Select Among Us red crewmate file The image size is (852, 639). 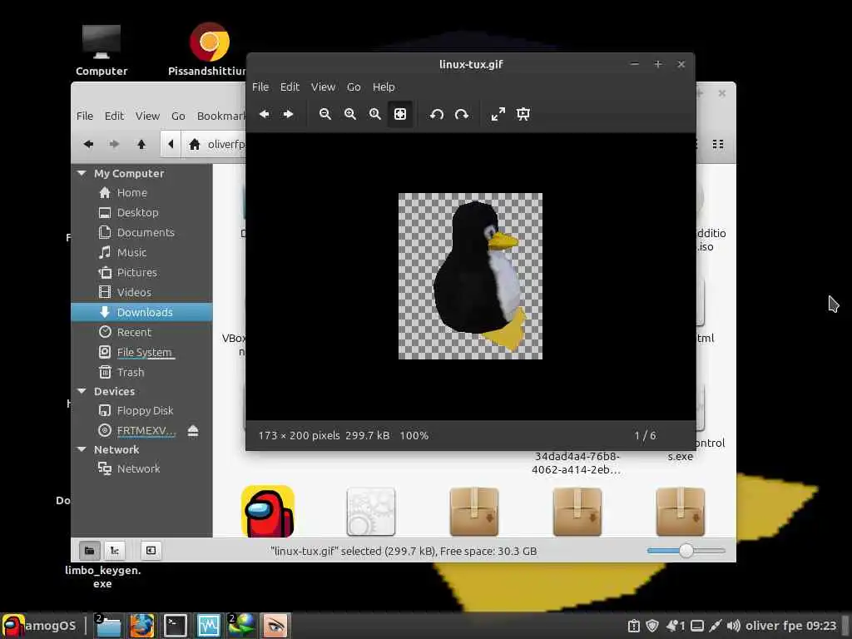pyautogui.click(x=268, y=512)
